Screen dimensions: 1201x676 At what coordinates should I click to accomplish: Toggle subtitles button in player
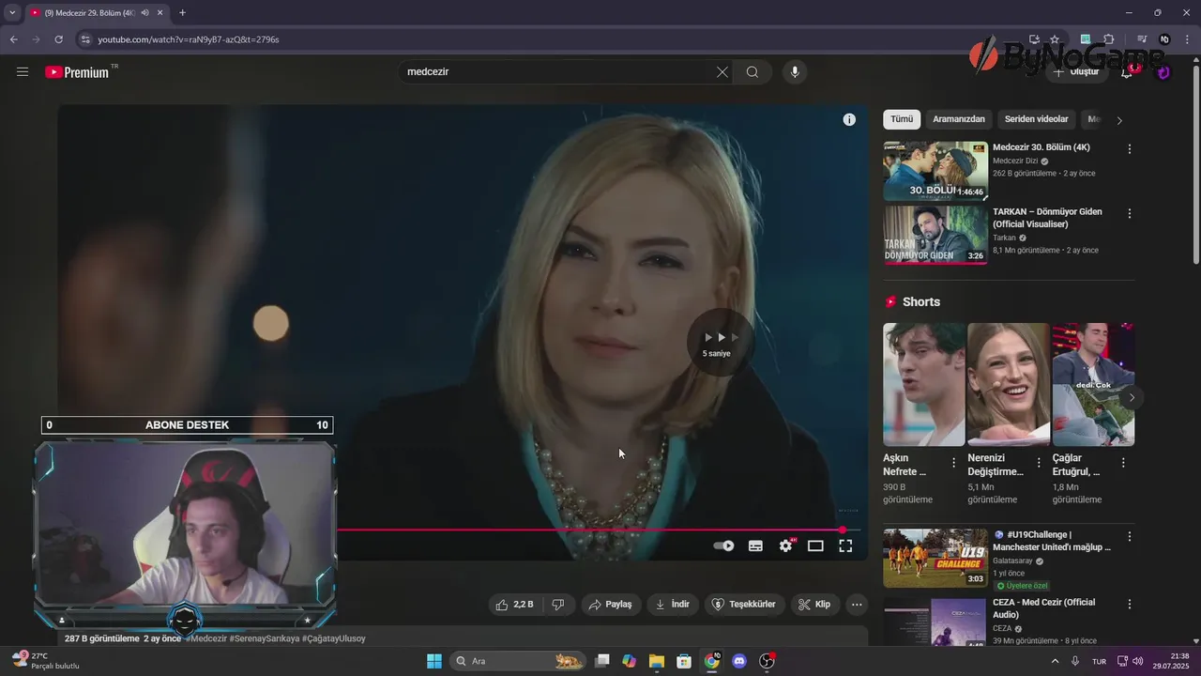[x=755, y=545]
